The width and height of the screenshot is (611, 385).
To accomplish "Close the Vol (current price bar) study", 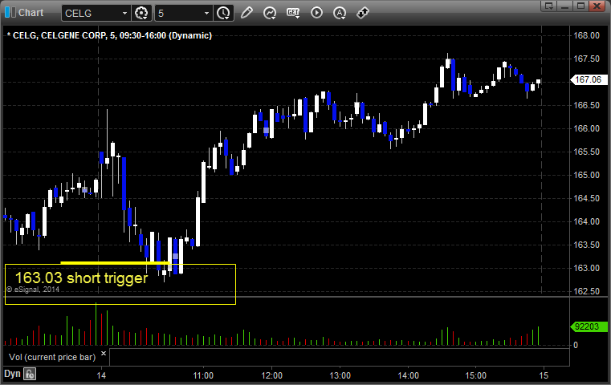I will point(104,354).
